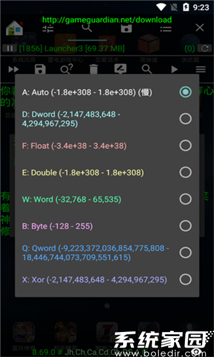214x357 pixels.
Task: Pause the Launcher3 process
Action: tap(10, 48)
